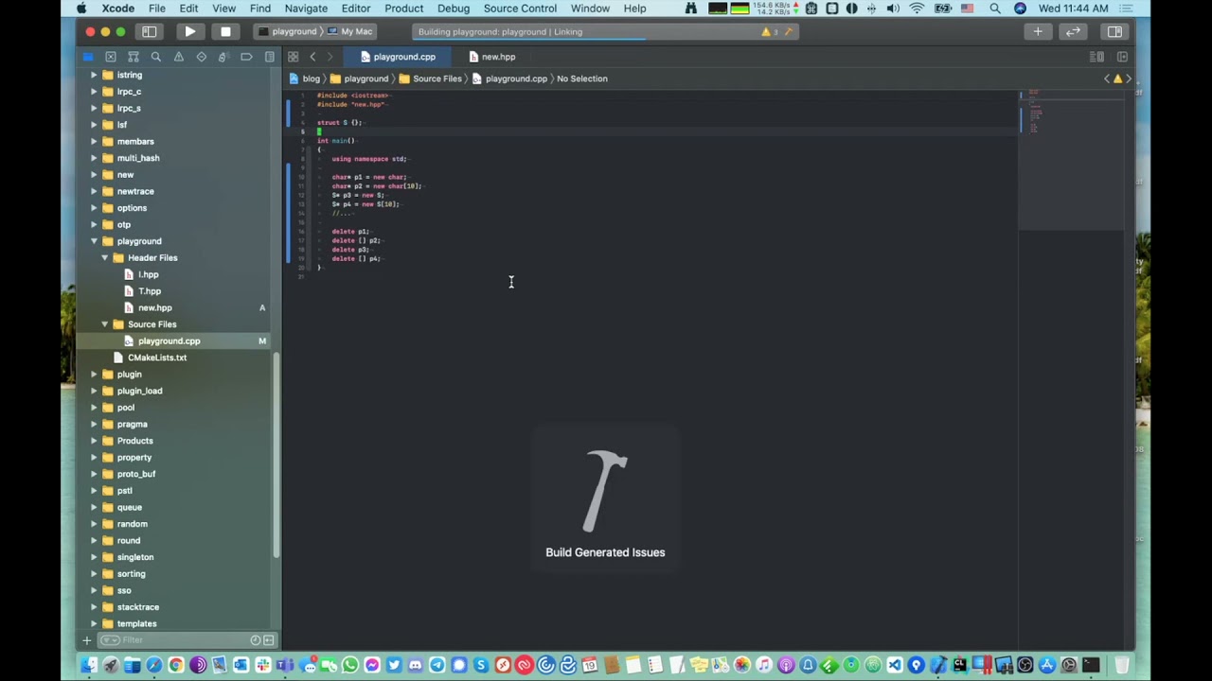Click the blog breadcrumb in jump bar
Screen dimensions: 1212x681
pos(305,79)
